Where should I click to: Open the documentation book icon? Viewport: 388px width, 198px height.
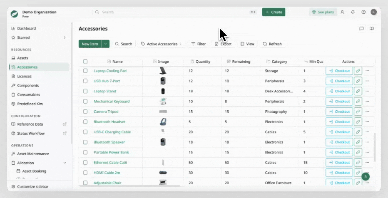372,29
